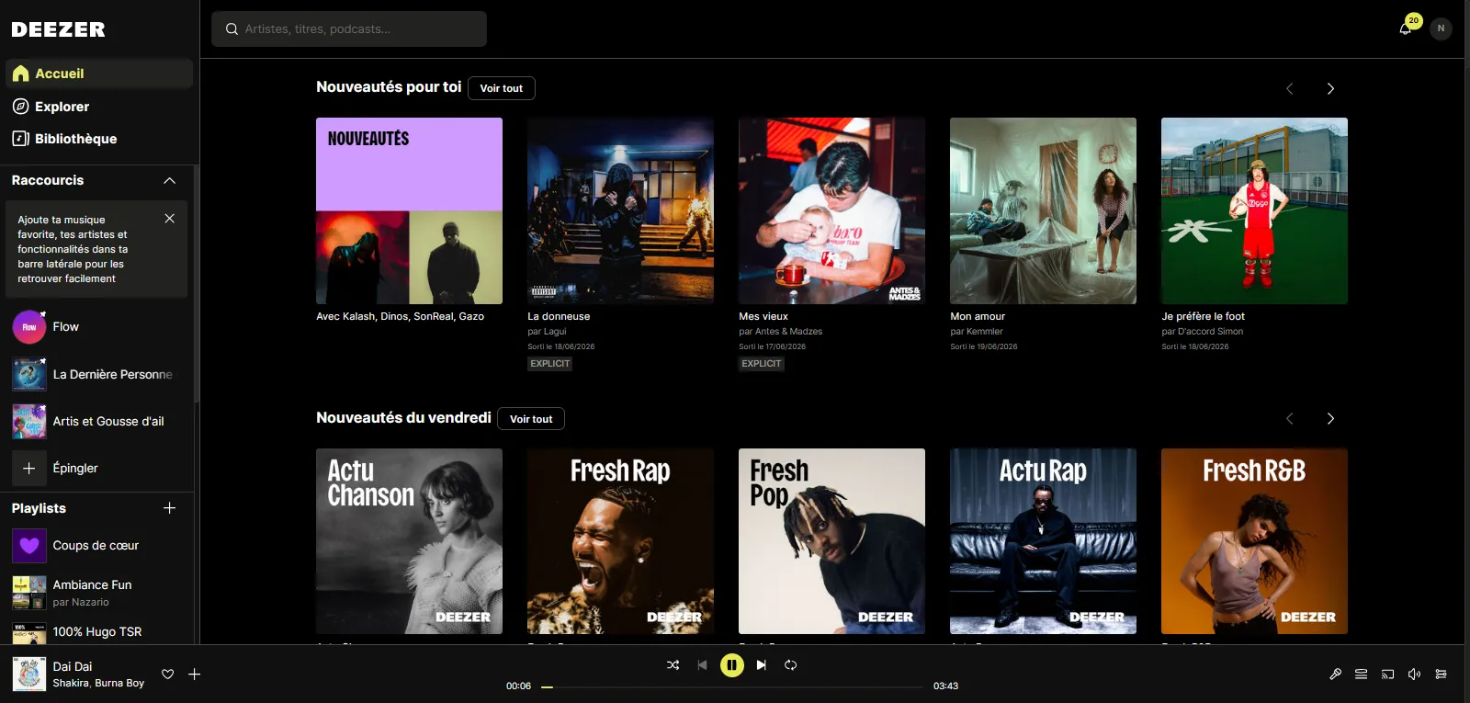Seek in the track progress bar

732,686
